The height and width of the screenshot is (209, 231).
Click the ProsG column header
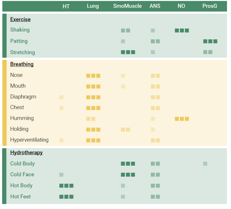tap(210, 6)
